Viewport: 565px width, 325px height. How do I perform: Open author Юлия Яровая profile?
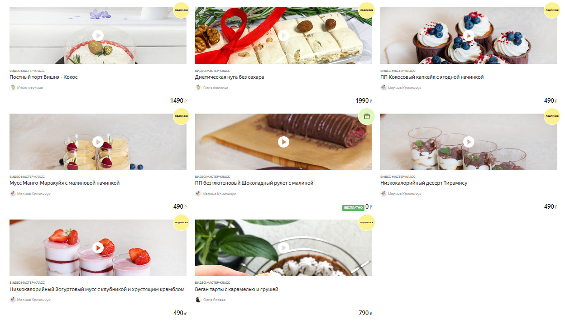tap(214, 300)
